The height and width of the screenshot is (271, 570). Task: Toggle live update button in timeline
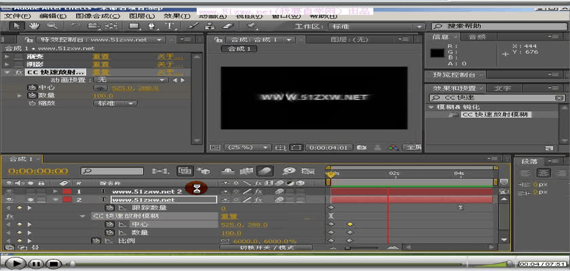[185, 171]
